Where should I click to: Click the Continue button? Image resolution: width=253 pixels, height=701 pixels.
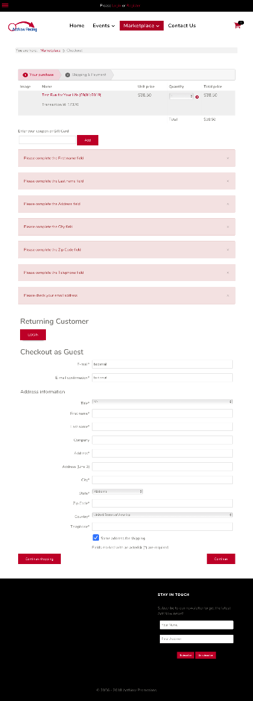pos(221,559)
